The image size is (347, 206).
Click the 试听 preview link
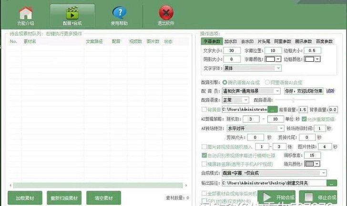pos(330,91)
